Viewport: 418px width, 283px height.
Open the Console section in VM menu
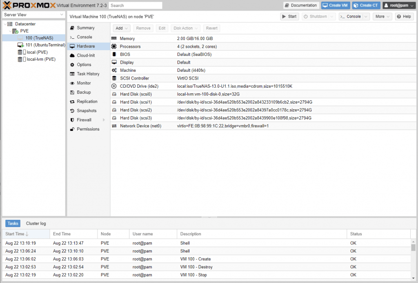click(89, 37)
